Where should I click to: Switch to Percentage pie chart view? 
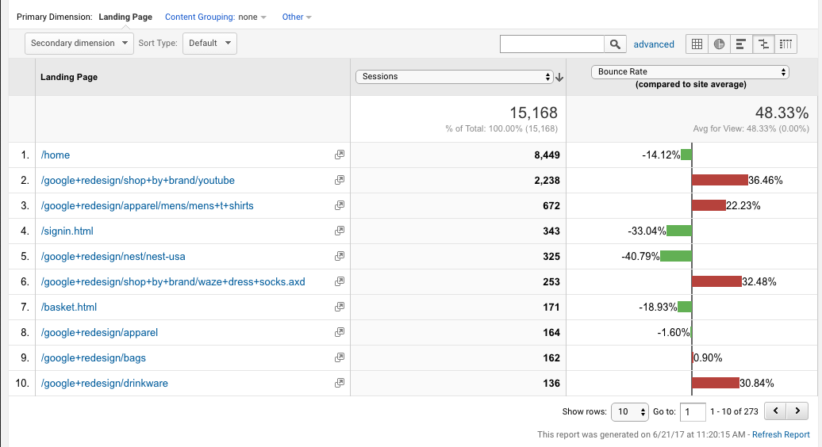[719, 44]
